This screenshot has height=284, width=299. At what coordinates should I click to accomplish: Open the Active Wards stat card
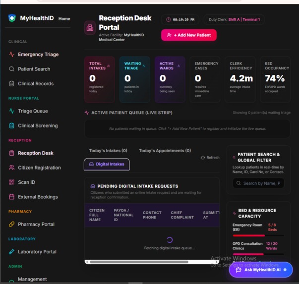(x=170, y=79)
